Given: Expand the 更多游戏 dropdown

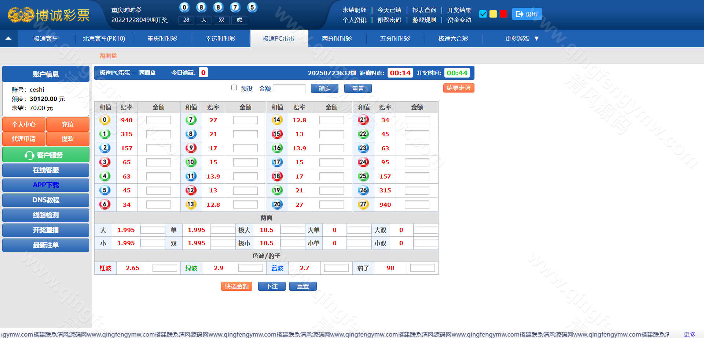Looking at the screenshot, I should [521, 38].
